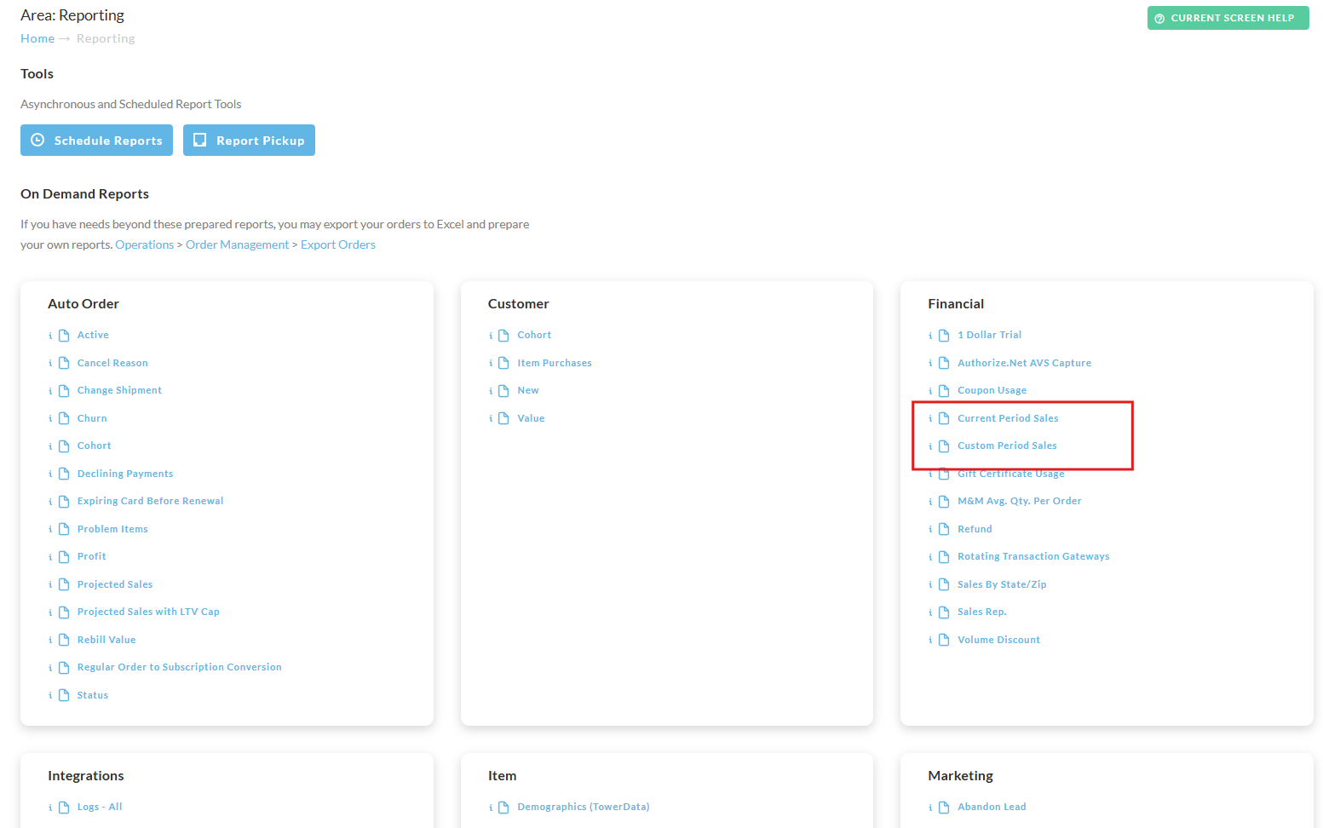Click info icon beside Coupon Usage
Image resolution: width=1323 pixels, height=828 pixels.
point(930,391)
